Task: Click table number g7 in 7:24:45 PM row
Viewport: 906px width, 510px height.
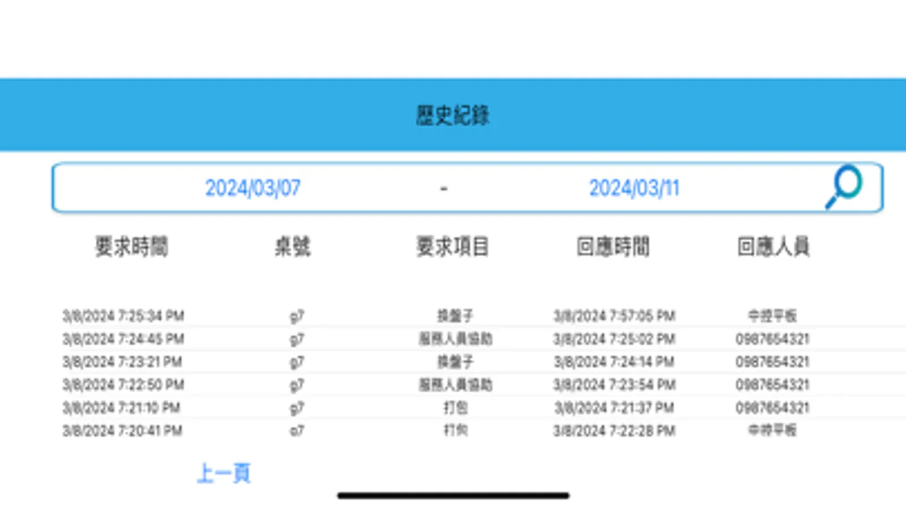Action: click(x=297, y=339)
